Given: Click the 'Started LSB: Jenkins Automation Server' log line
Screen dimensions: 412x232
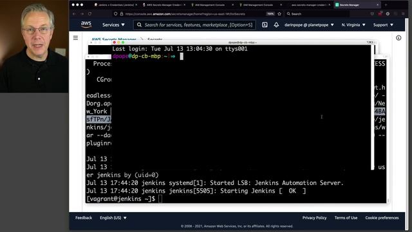Looking at the screenshot, I should (x=215, y=183).
